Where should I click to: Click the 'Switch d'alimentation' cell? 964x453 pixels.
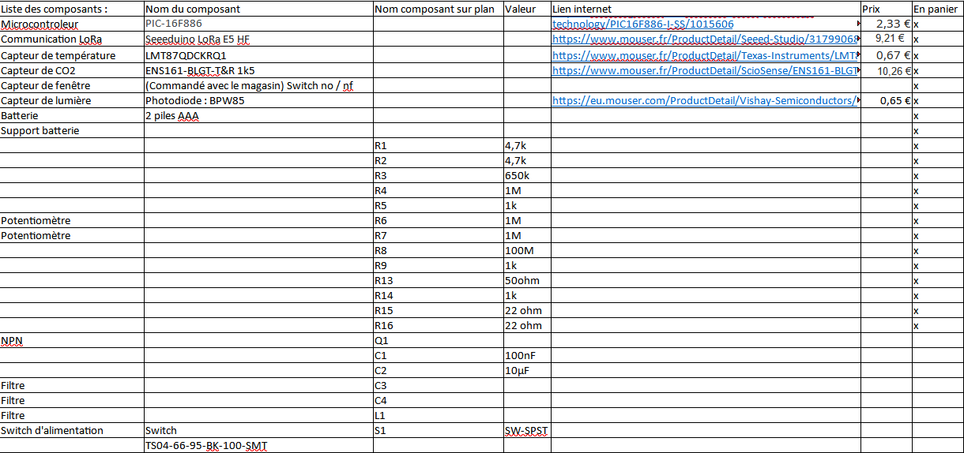(72, 430)
